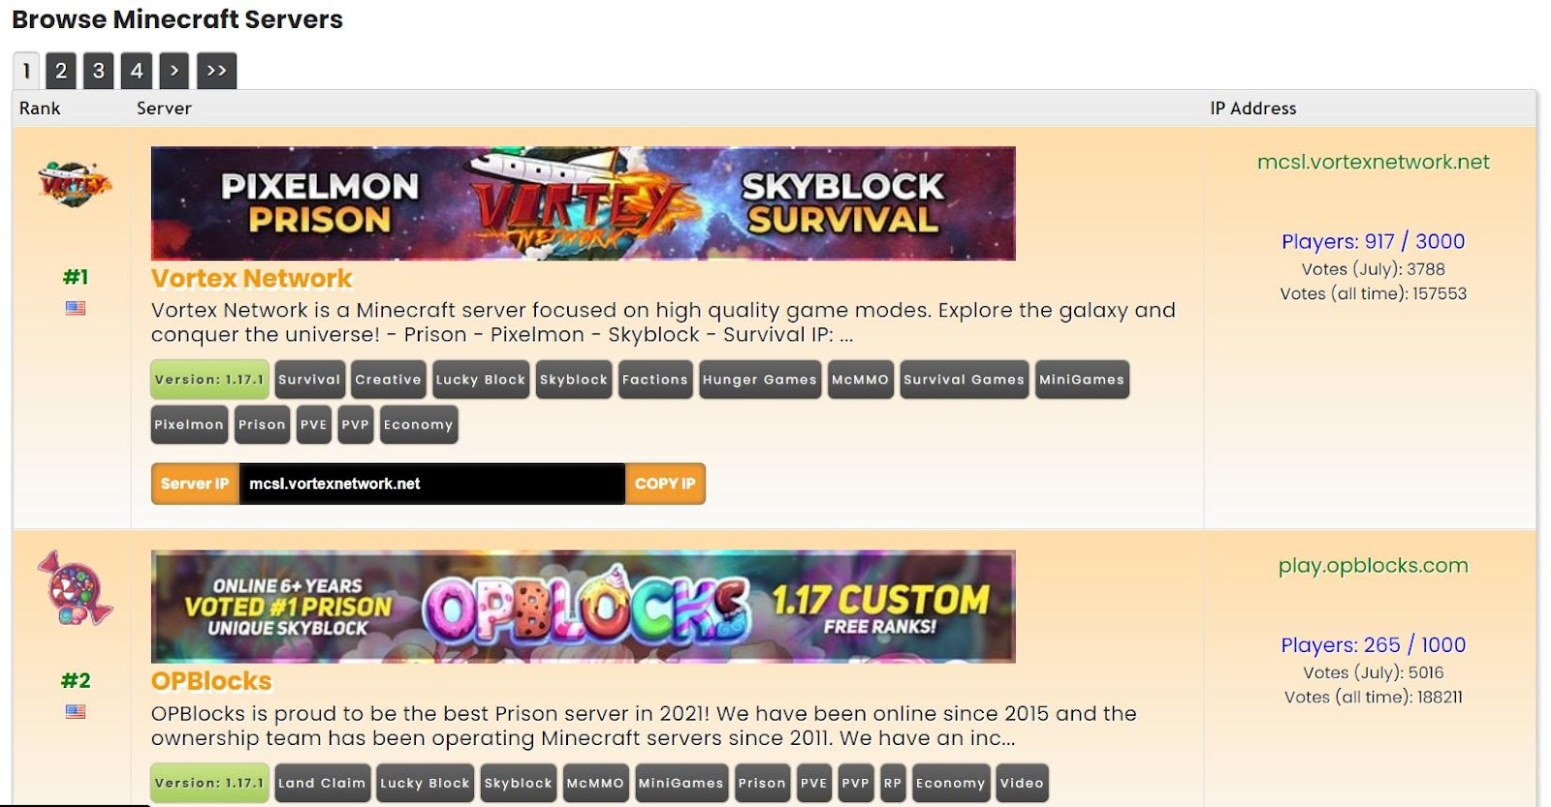Go to page 3 of servers
Image resolution: width=1551 pixels, height=807 pixels.
coord(99,71)
